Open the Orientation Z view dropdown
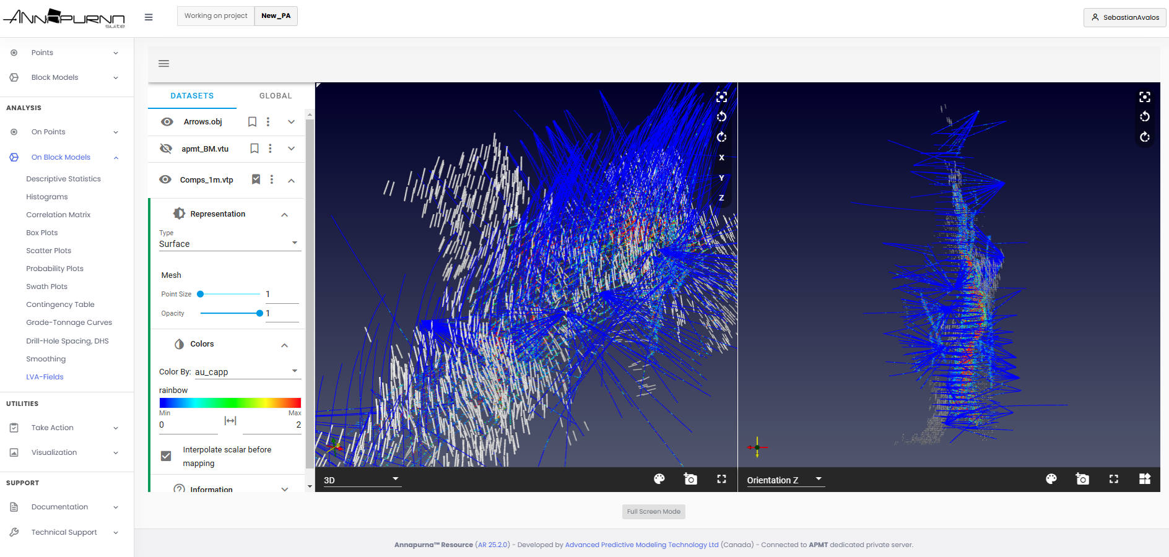The image size is (1169, 557). pos(785,480)
